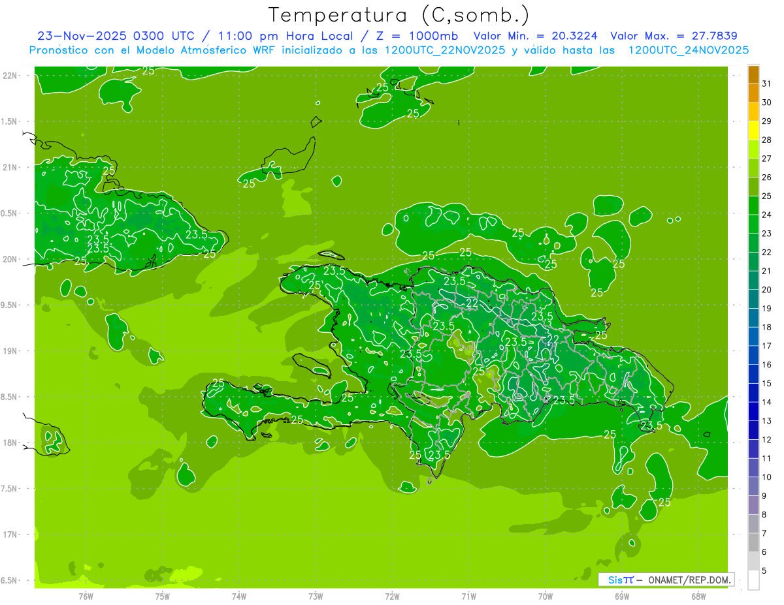Screen dimensions: 784x605
Task: Click the 70W longitude axis label
Action: click(x=545, y=597)
